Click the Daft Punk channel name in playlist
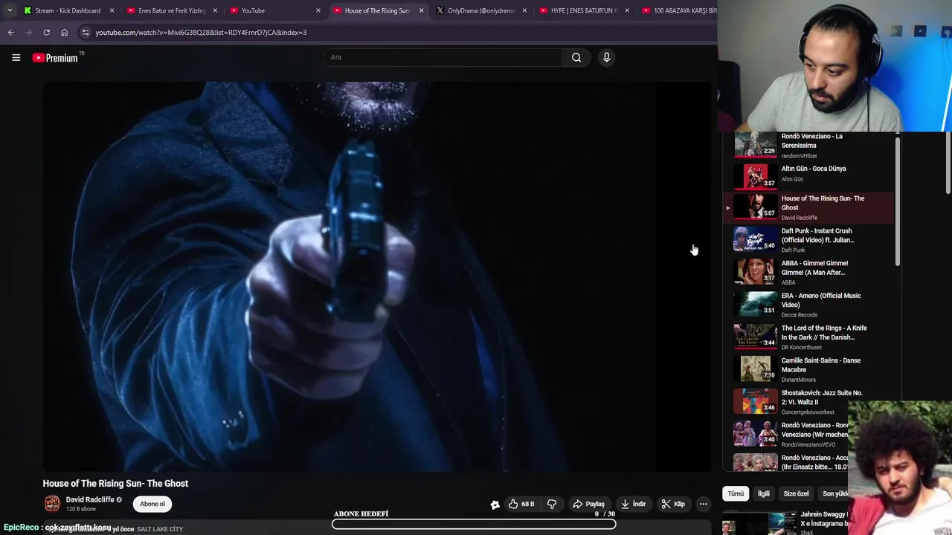952x535 pixels. point(793,250)
